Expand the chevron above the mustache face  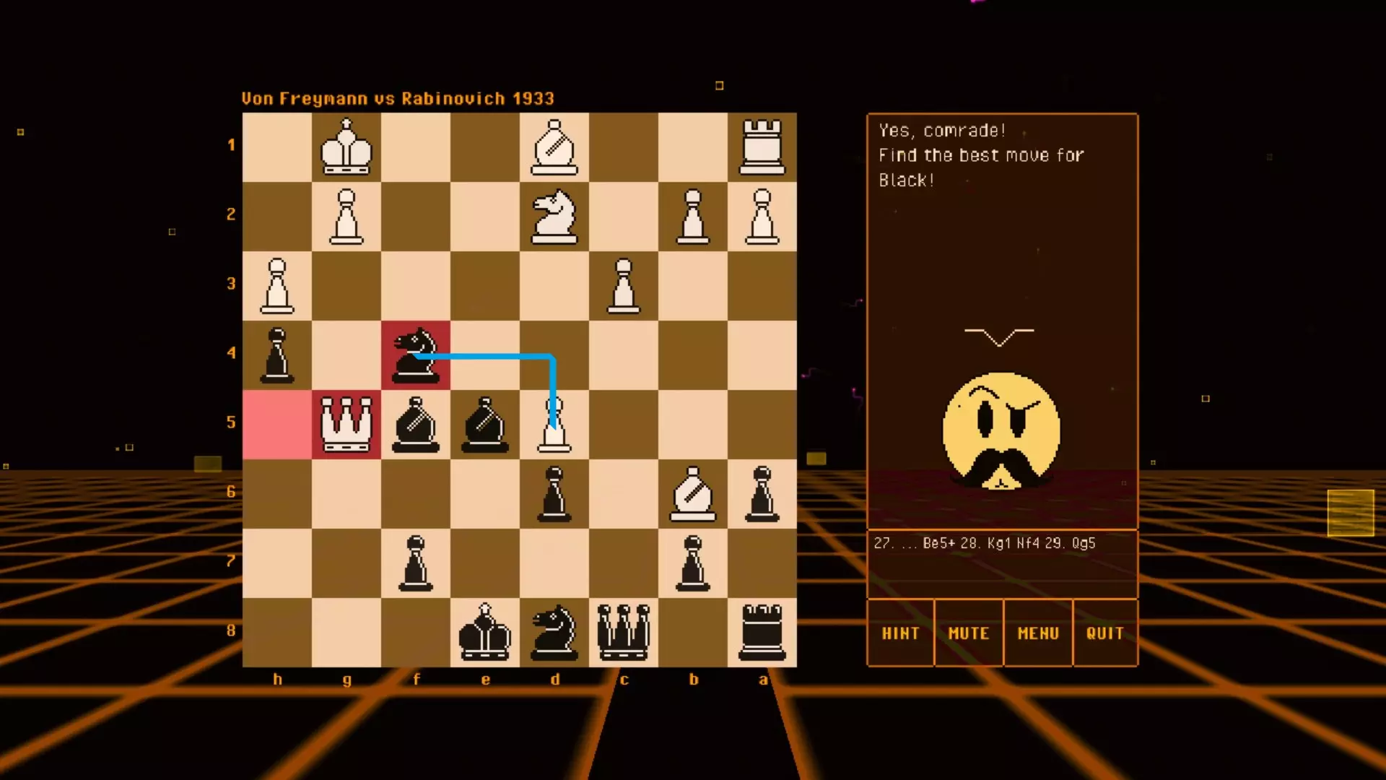(999, 337)
